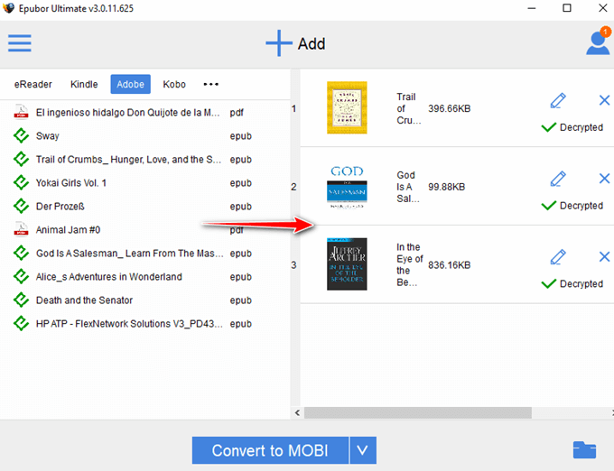Viewport: 614px width, 471px height.
Task: Select the Adobe tab
Action: pos(130,84)
